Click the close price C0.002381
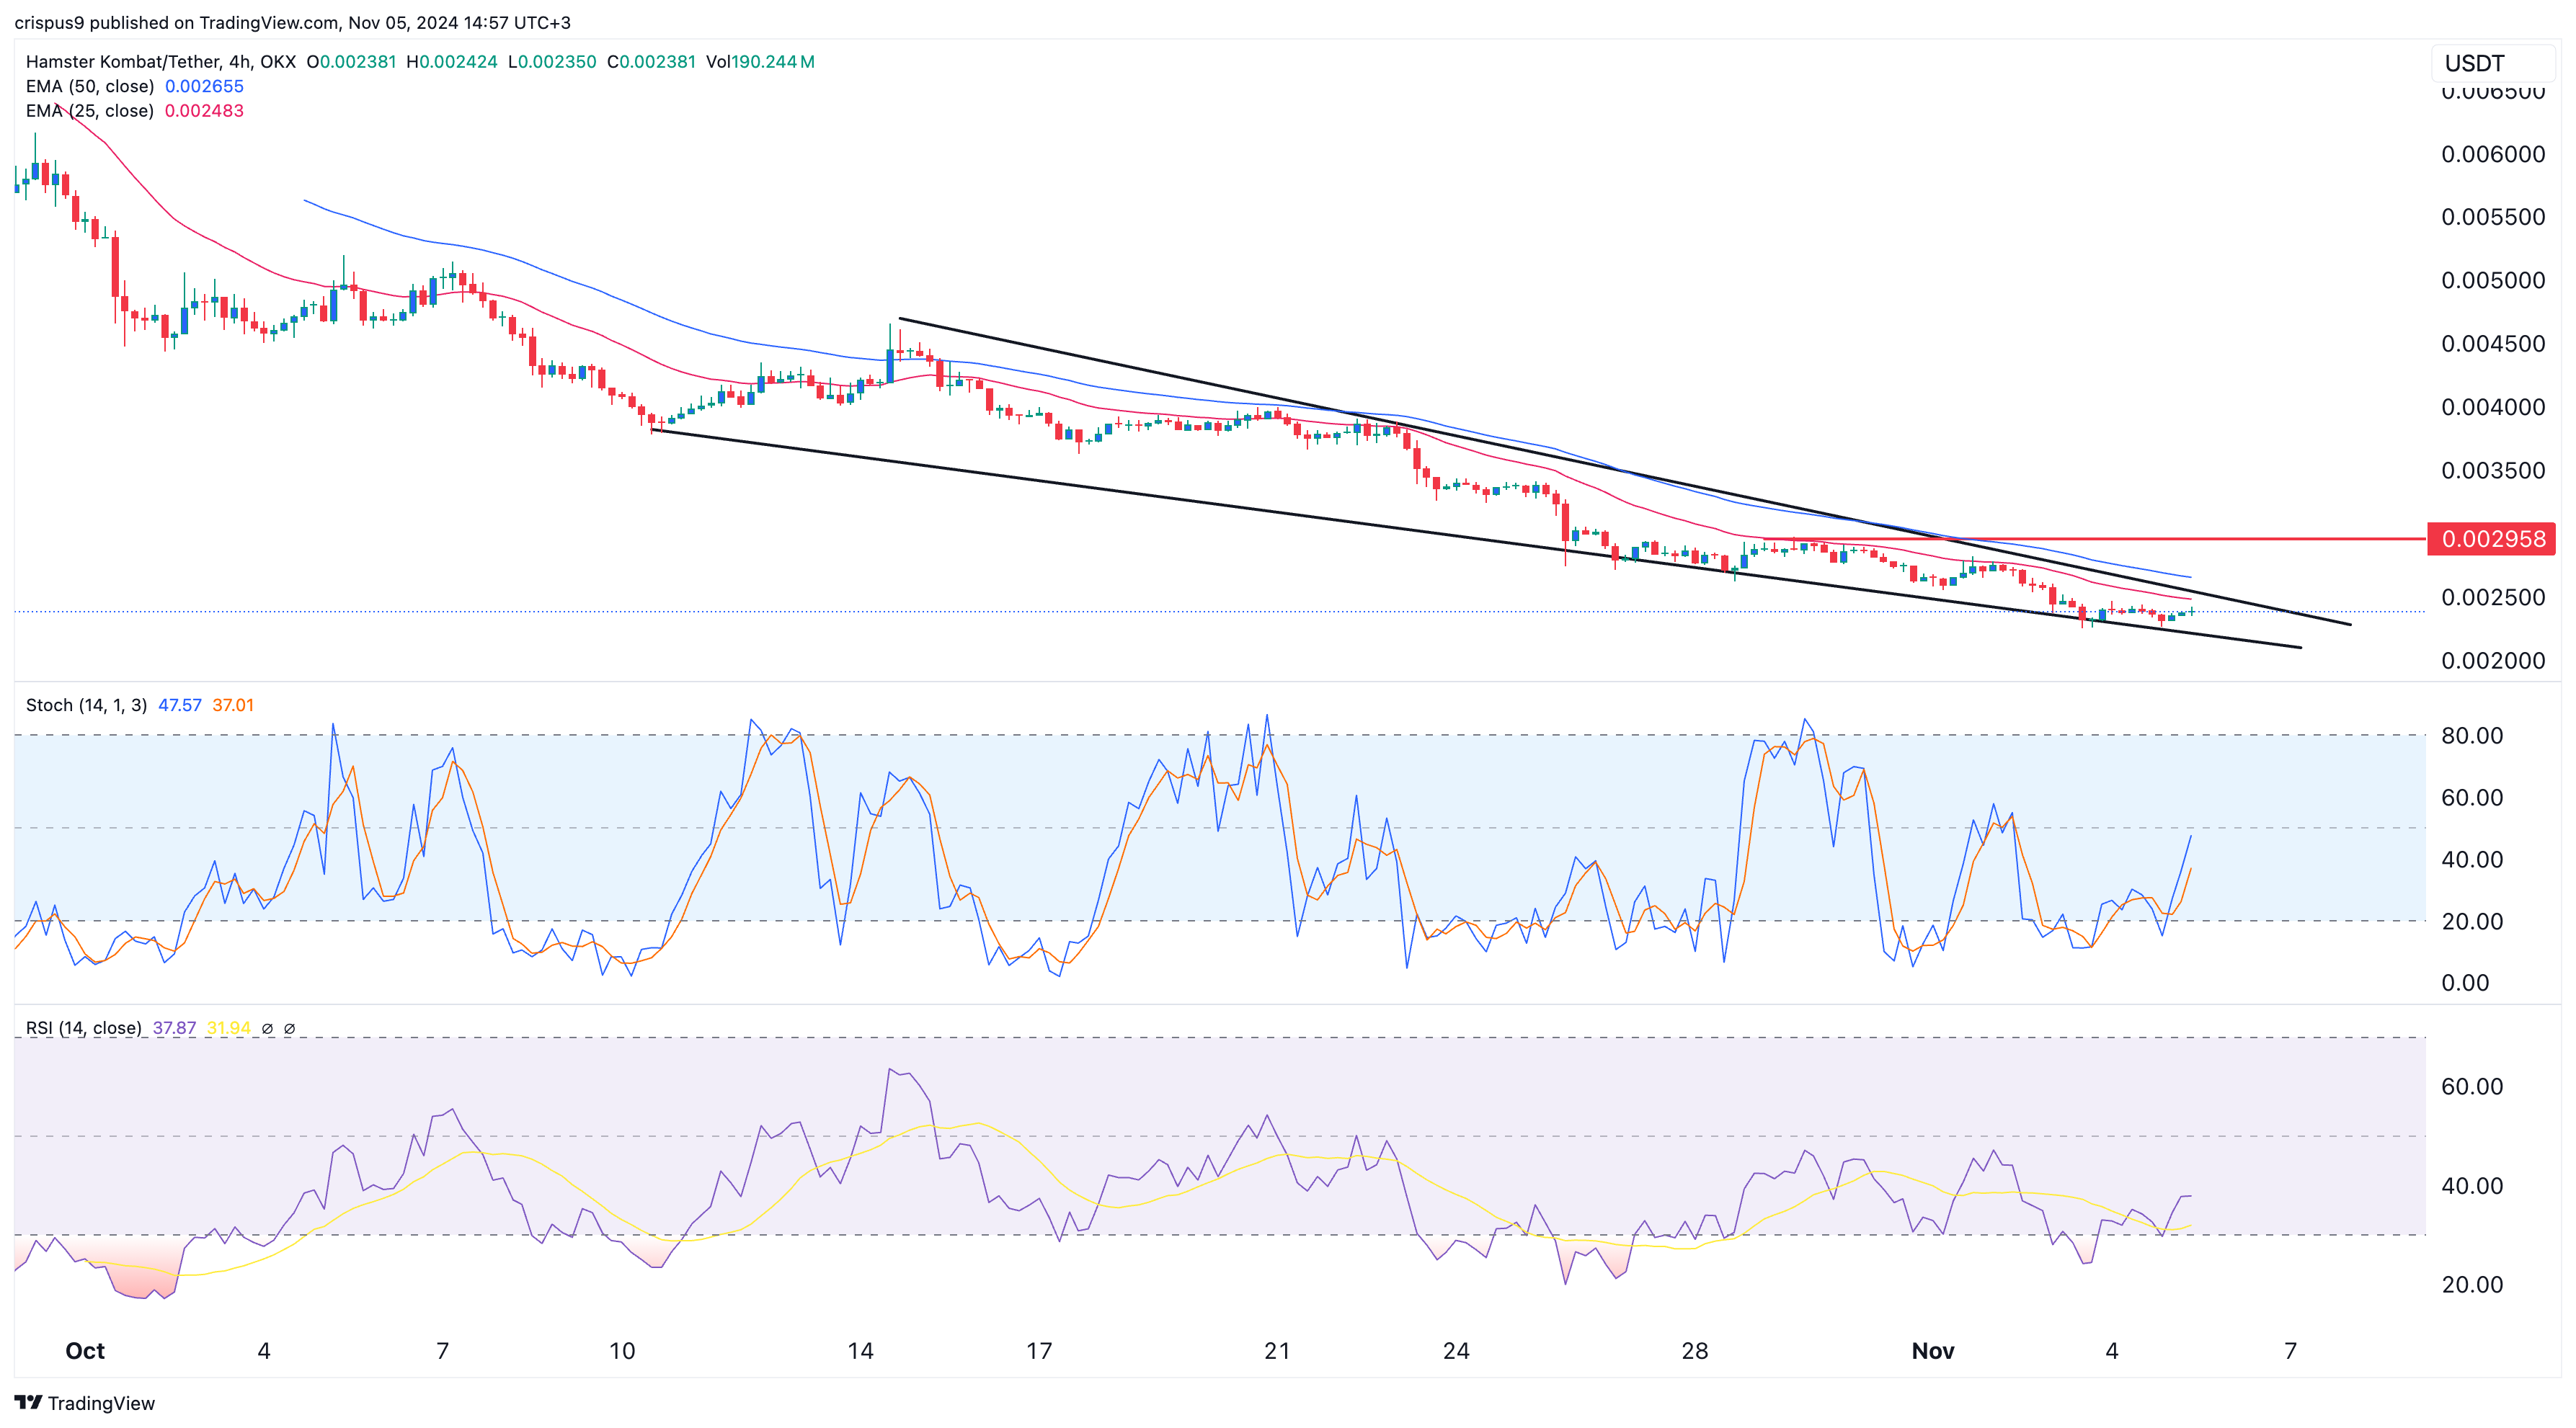This screenshot has width=2576, height=1428. (651, 62)
